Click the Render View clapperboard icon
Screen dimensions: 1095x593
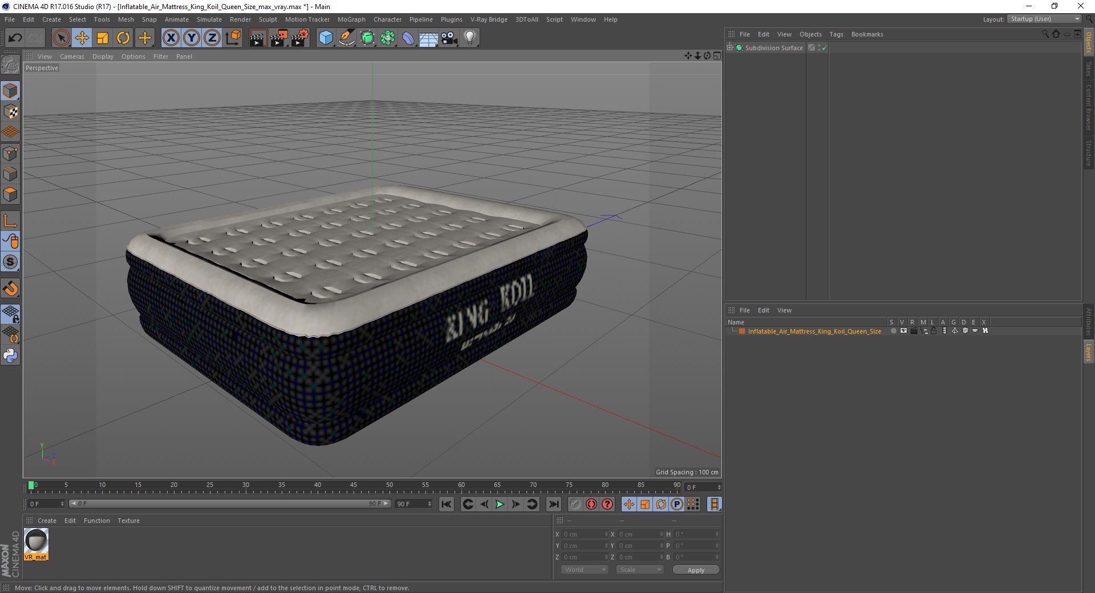click(x=258, y=38)
